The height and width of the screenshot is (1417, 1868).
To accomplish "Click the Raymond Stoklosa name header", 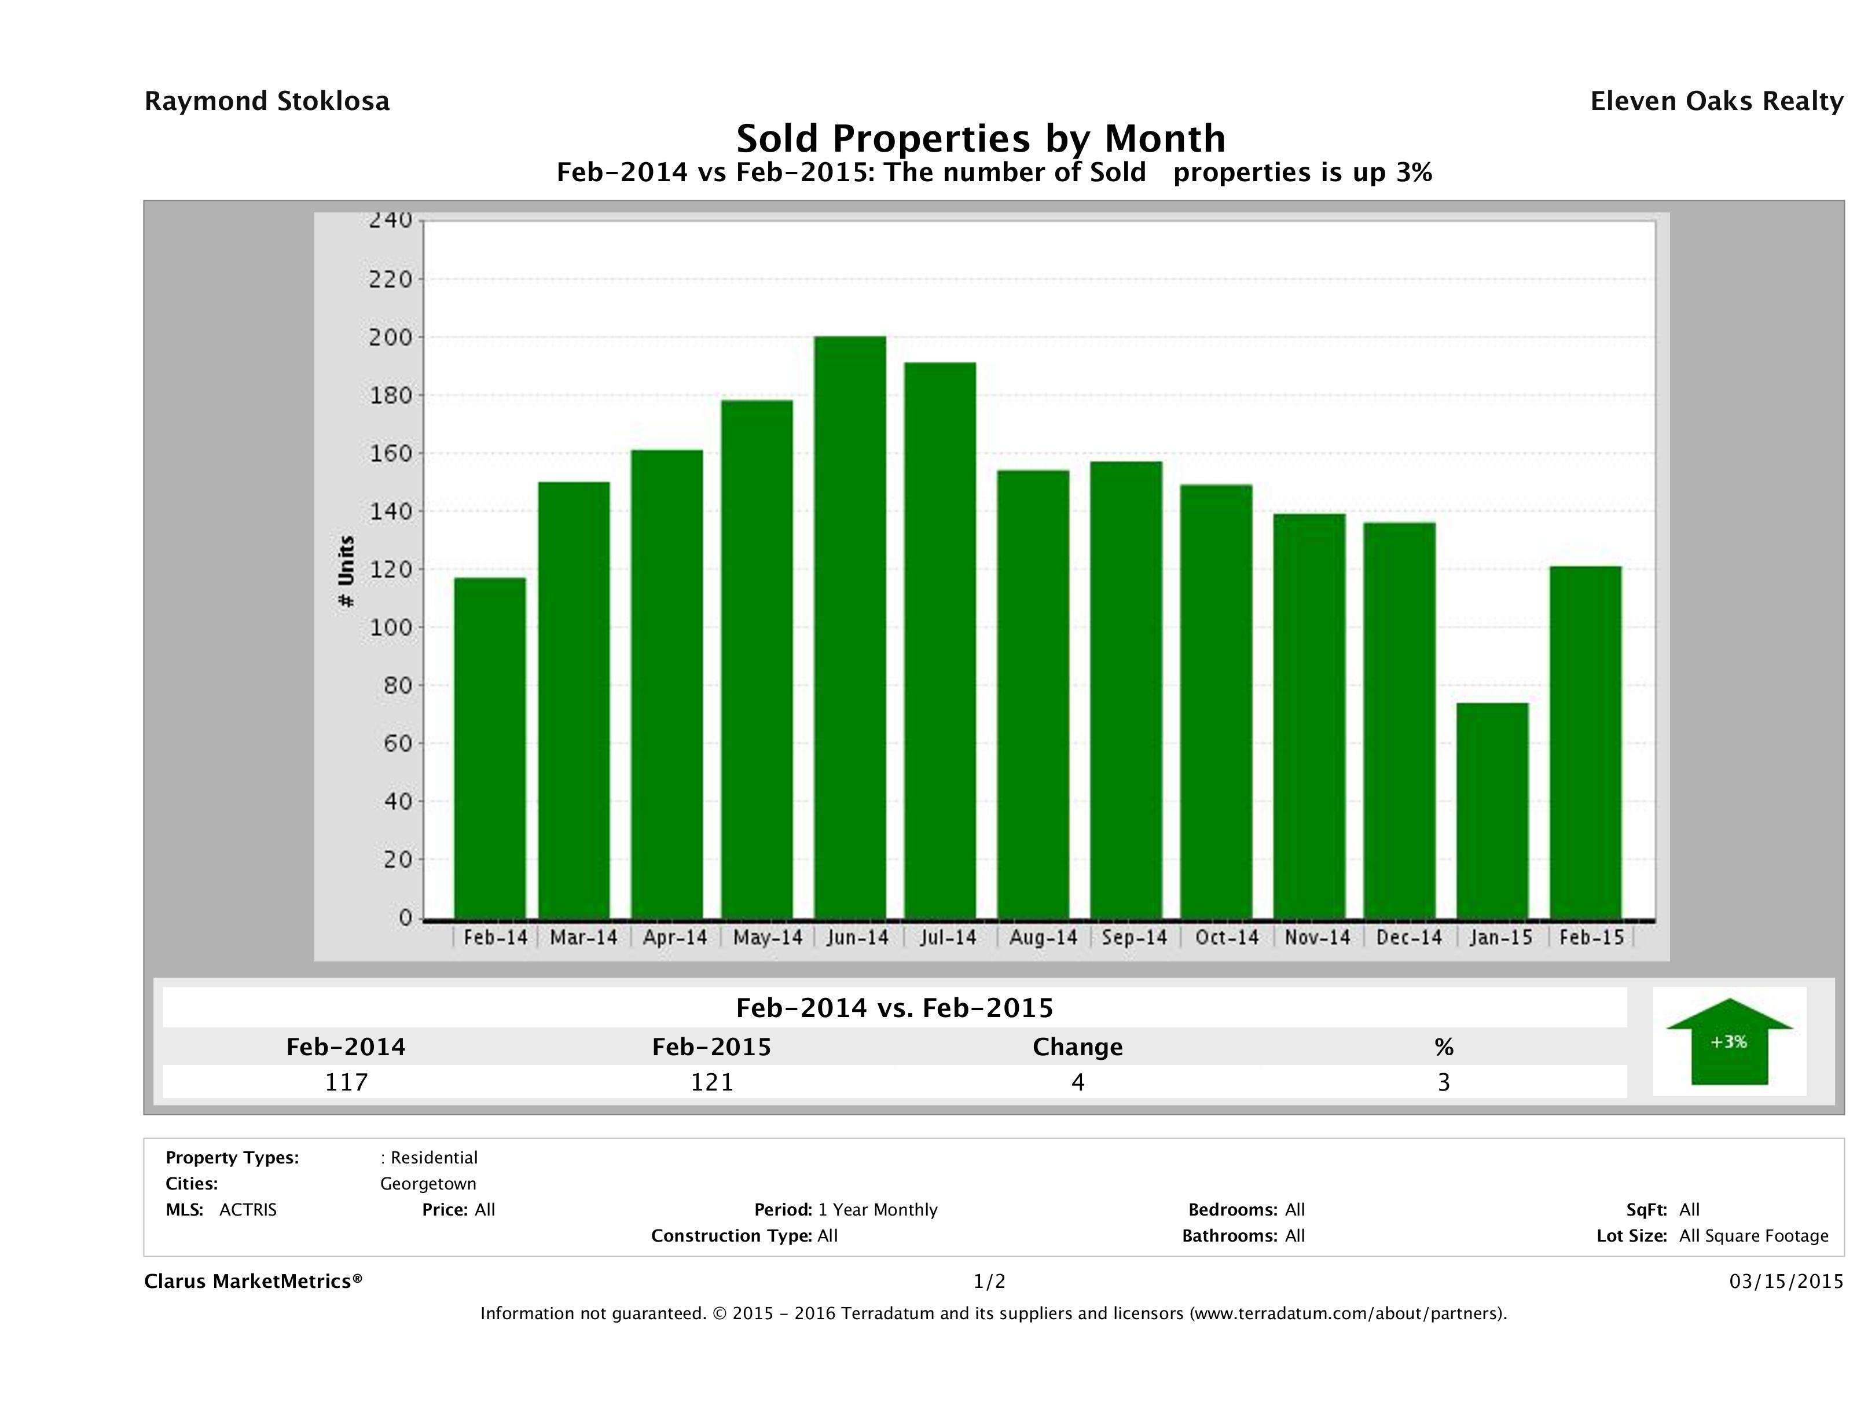I will coord(267,101).
